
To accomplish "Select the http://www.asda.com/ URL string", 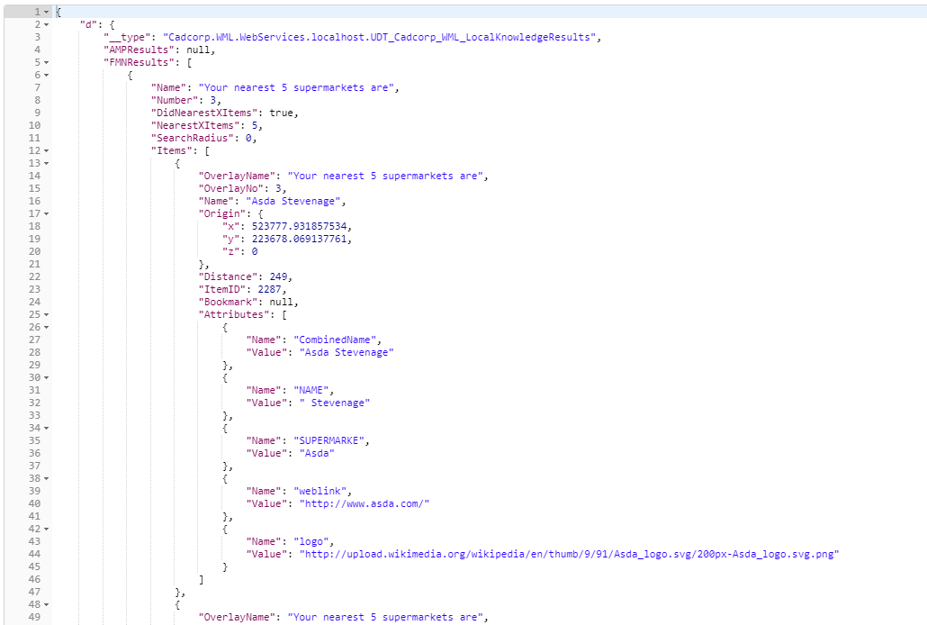I will point(364,503).
